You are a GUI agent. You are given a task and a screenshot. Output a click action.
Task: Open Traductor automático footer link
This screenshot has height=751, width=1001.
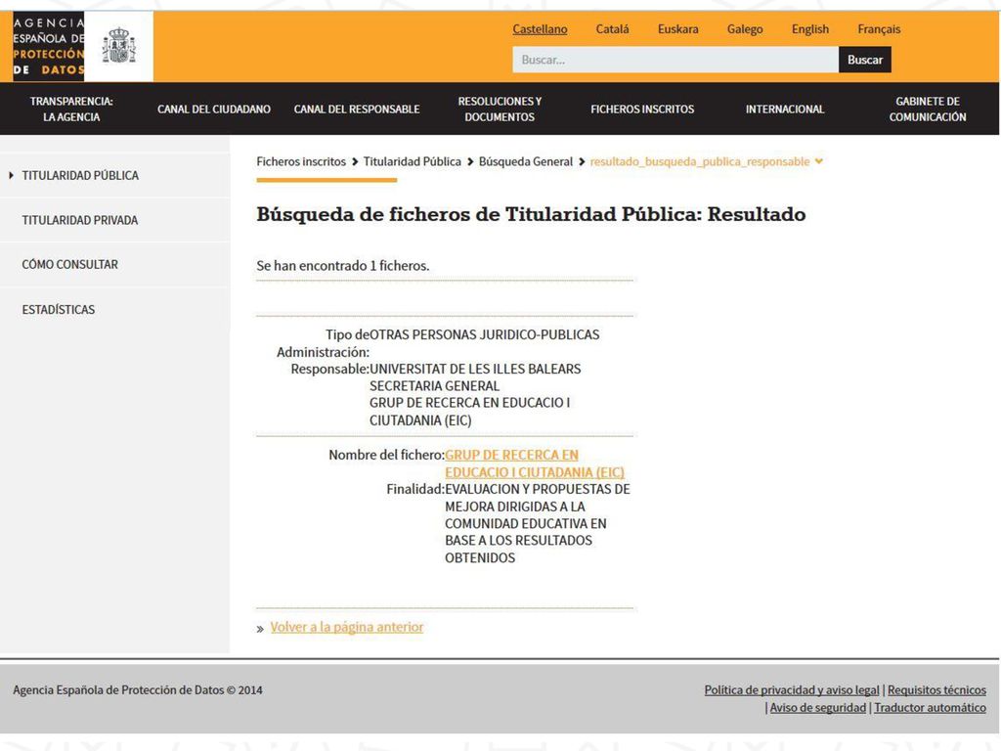click(931, 708)
